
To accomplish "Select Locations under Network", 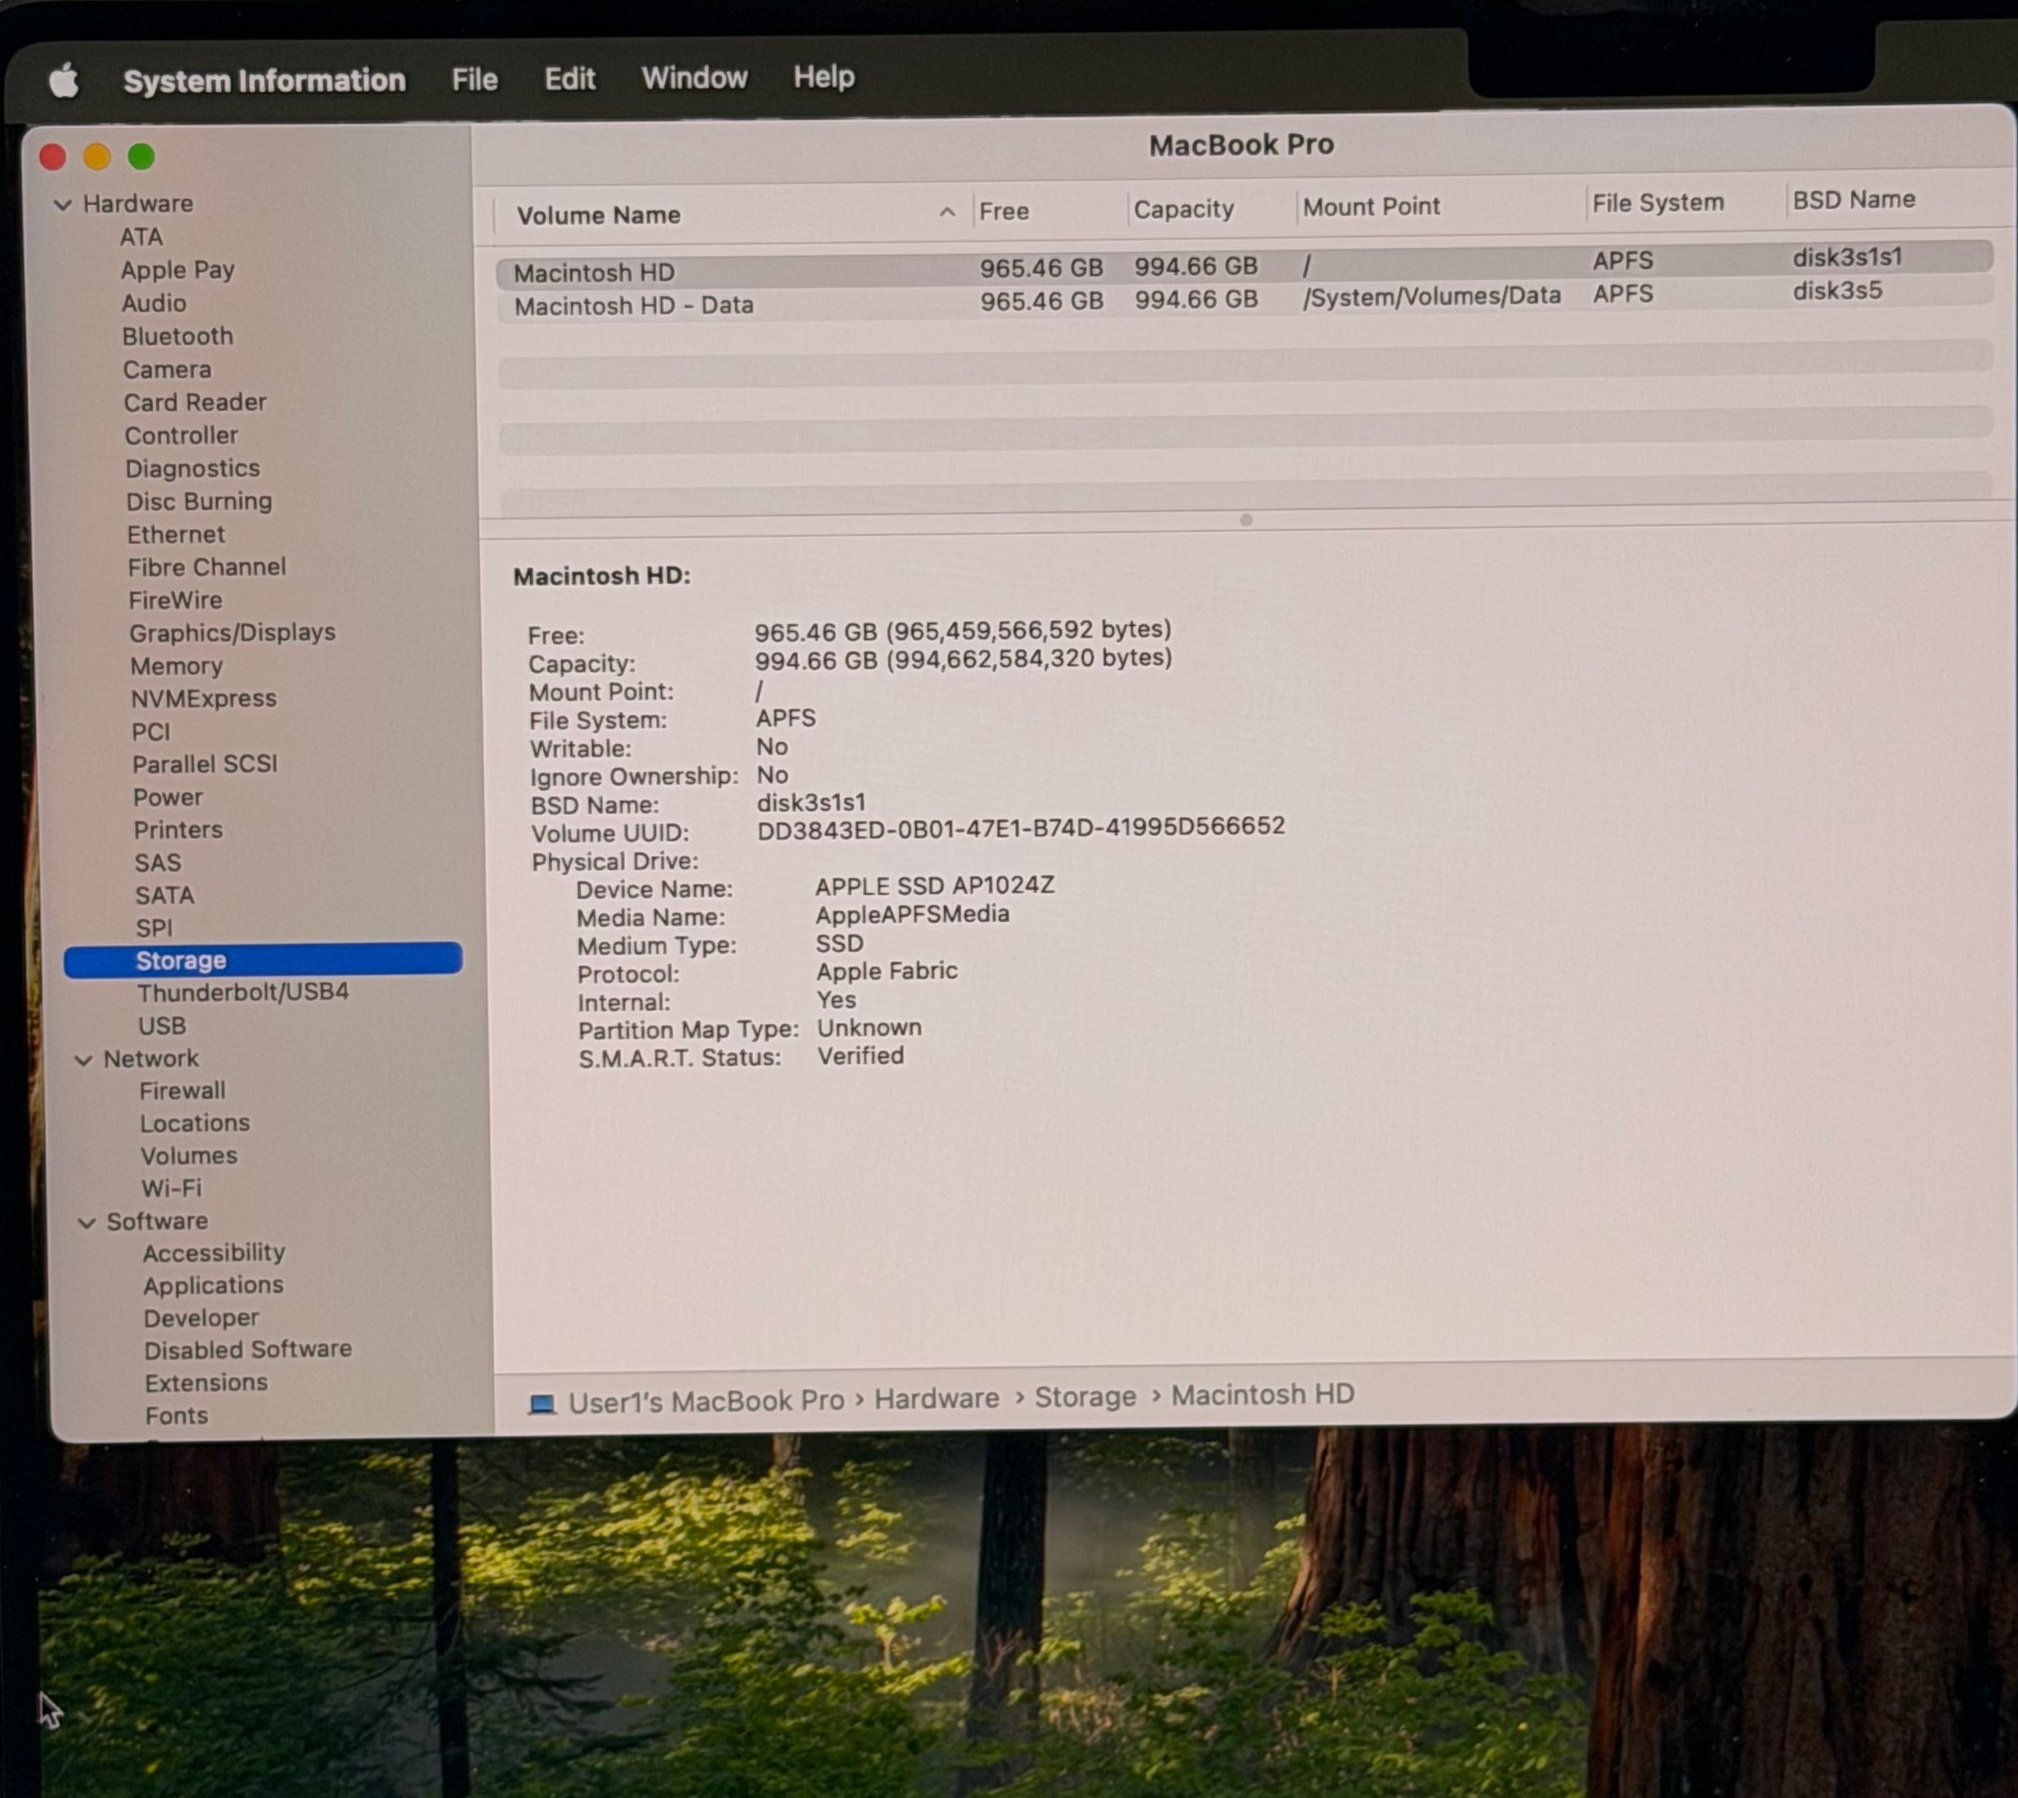I will click(x=195, y=1125).
